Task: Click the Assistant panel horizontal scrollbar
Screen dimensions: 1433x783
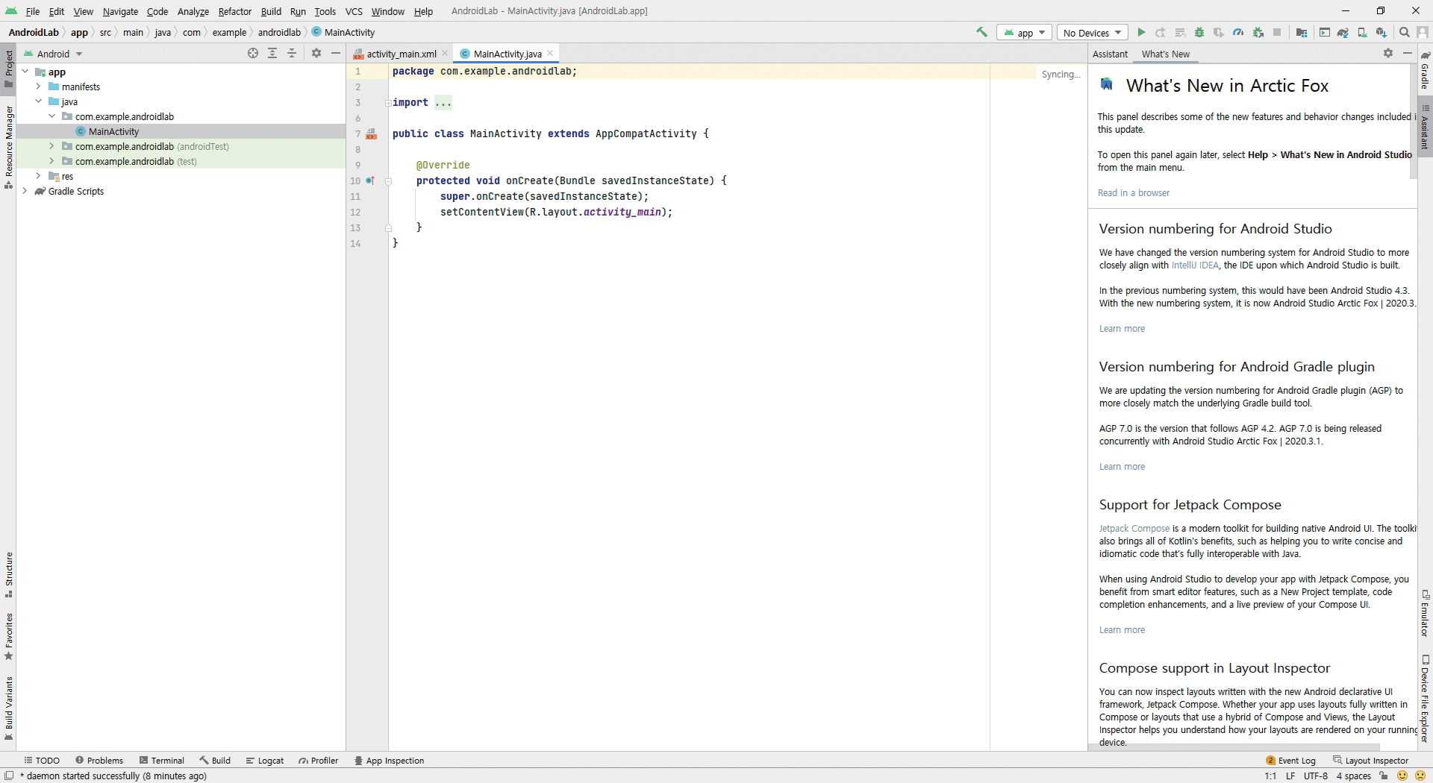Action: coord(1233,746)
